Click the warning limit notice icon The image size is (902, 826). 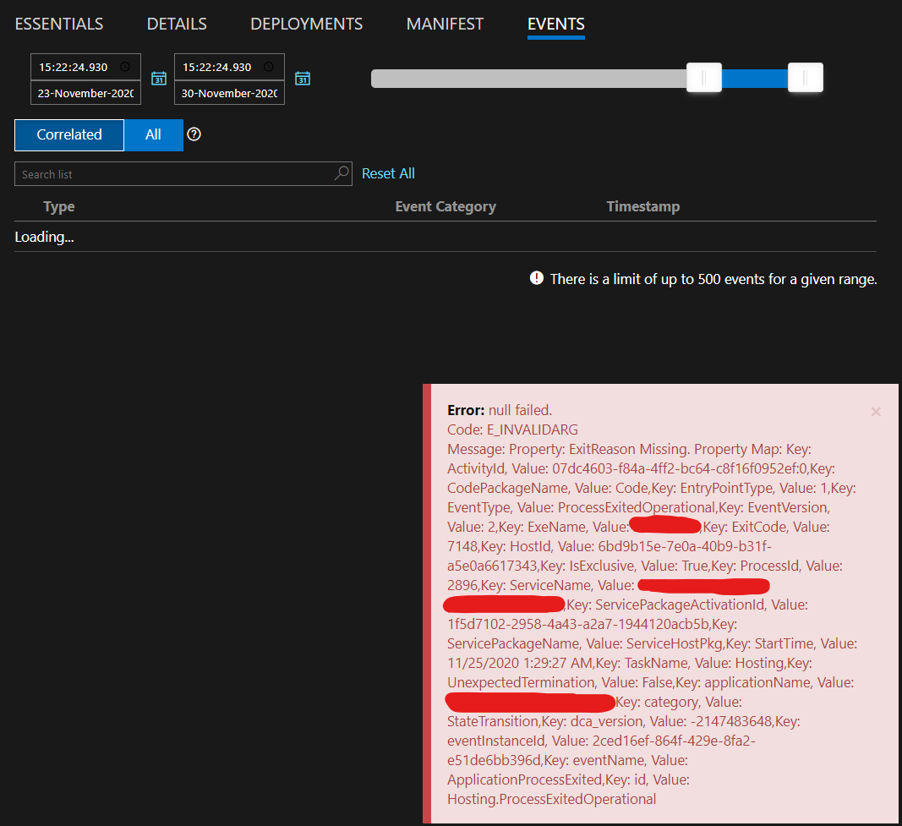[x=537, y=278]
